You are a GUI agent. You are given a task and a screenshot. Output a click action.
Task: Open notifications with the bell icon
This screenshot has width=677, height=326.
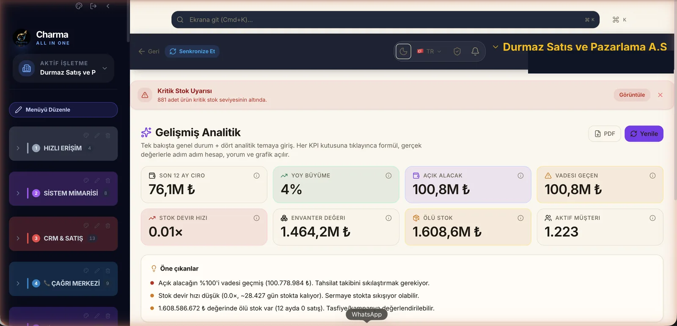coord(475,52)
